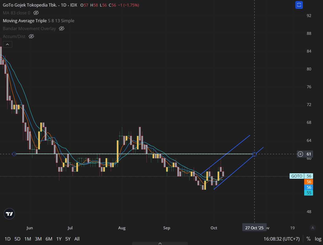Select the All time range

tap(77, 239)
